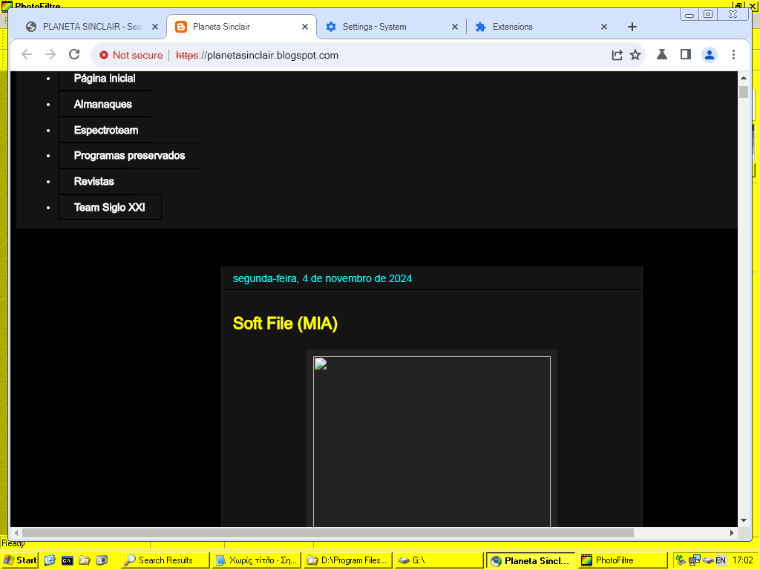The image size is (760, 570).
Task: Bookmark this page with the star
Action: (635, 55)
